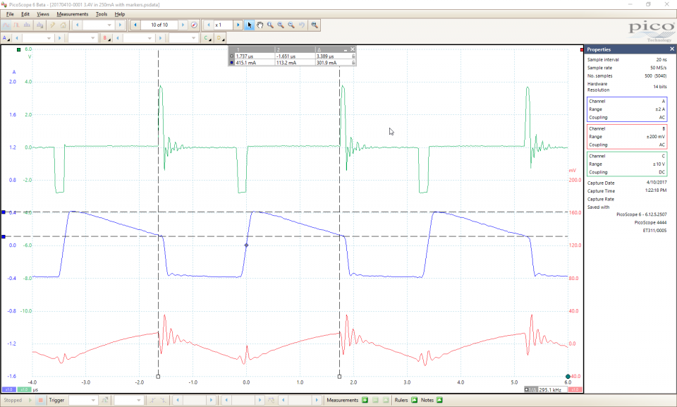This screenshot has width=677, height=407.
Task: Close the ruler legend box
Action: (353, 49)
